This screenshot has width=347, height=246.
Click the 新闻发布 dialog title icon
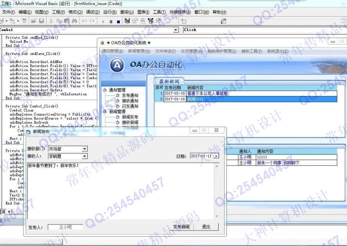28,132
